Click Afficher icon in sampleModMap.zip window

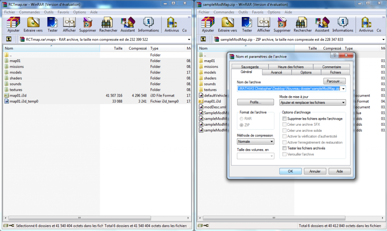pos(263,25)
